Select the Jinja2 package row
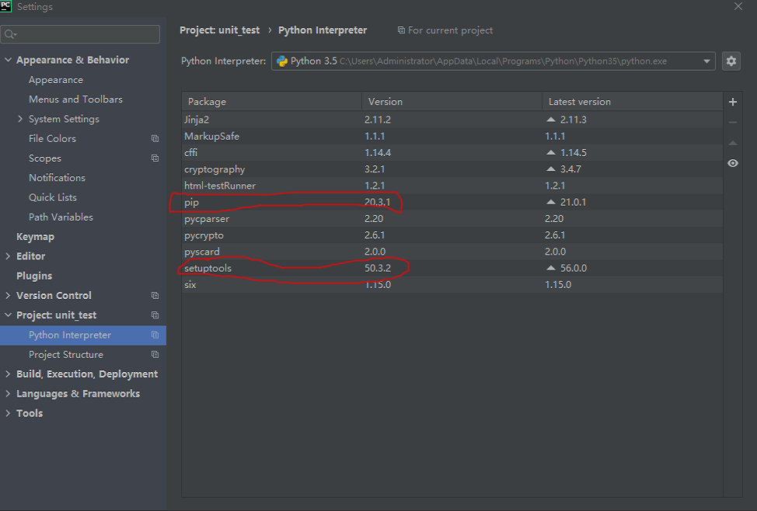Screen dimensions: 757x511 point(452,119)
